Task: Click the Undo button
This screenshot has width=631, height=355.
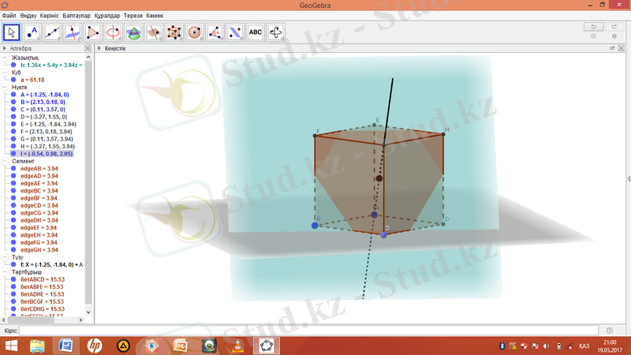Action: tap(589, 27)
